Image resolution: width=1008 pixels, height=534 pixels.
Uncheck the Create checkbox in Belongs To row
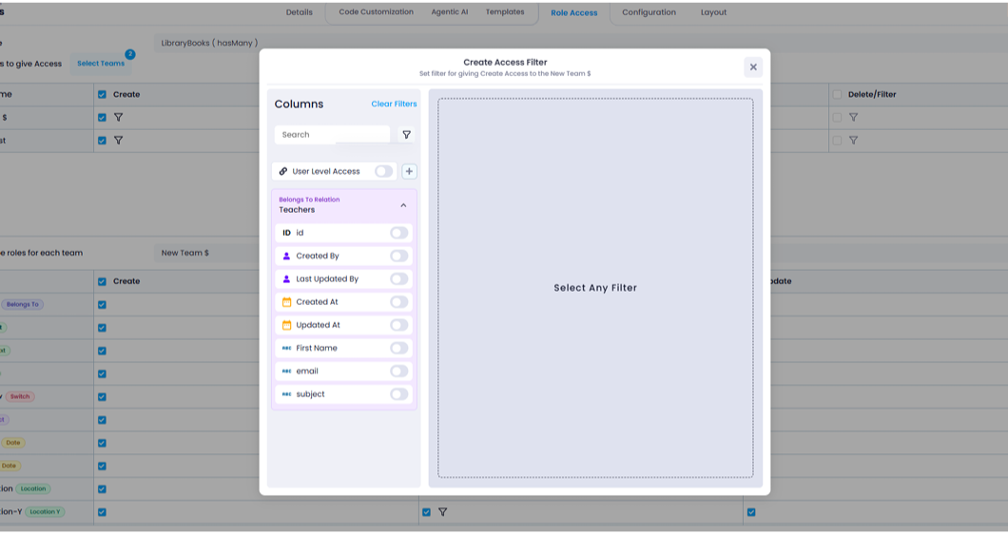[x=102, y=305]
